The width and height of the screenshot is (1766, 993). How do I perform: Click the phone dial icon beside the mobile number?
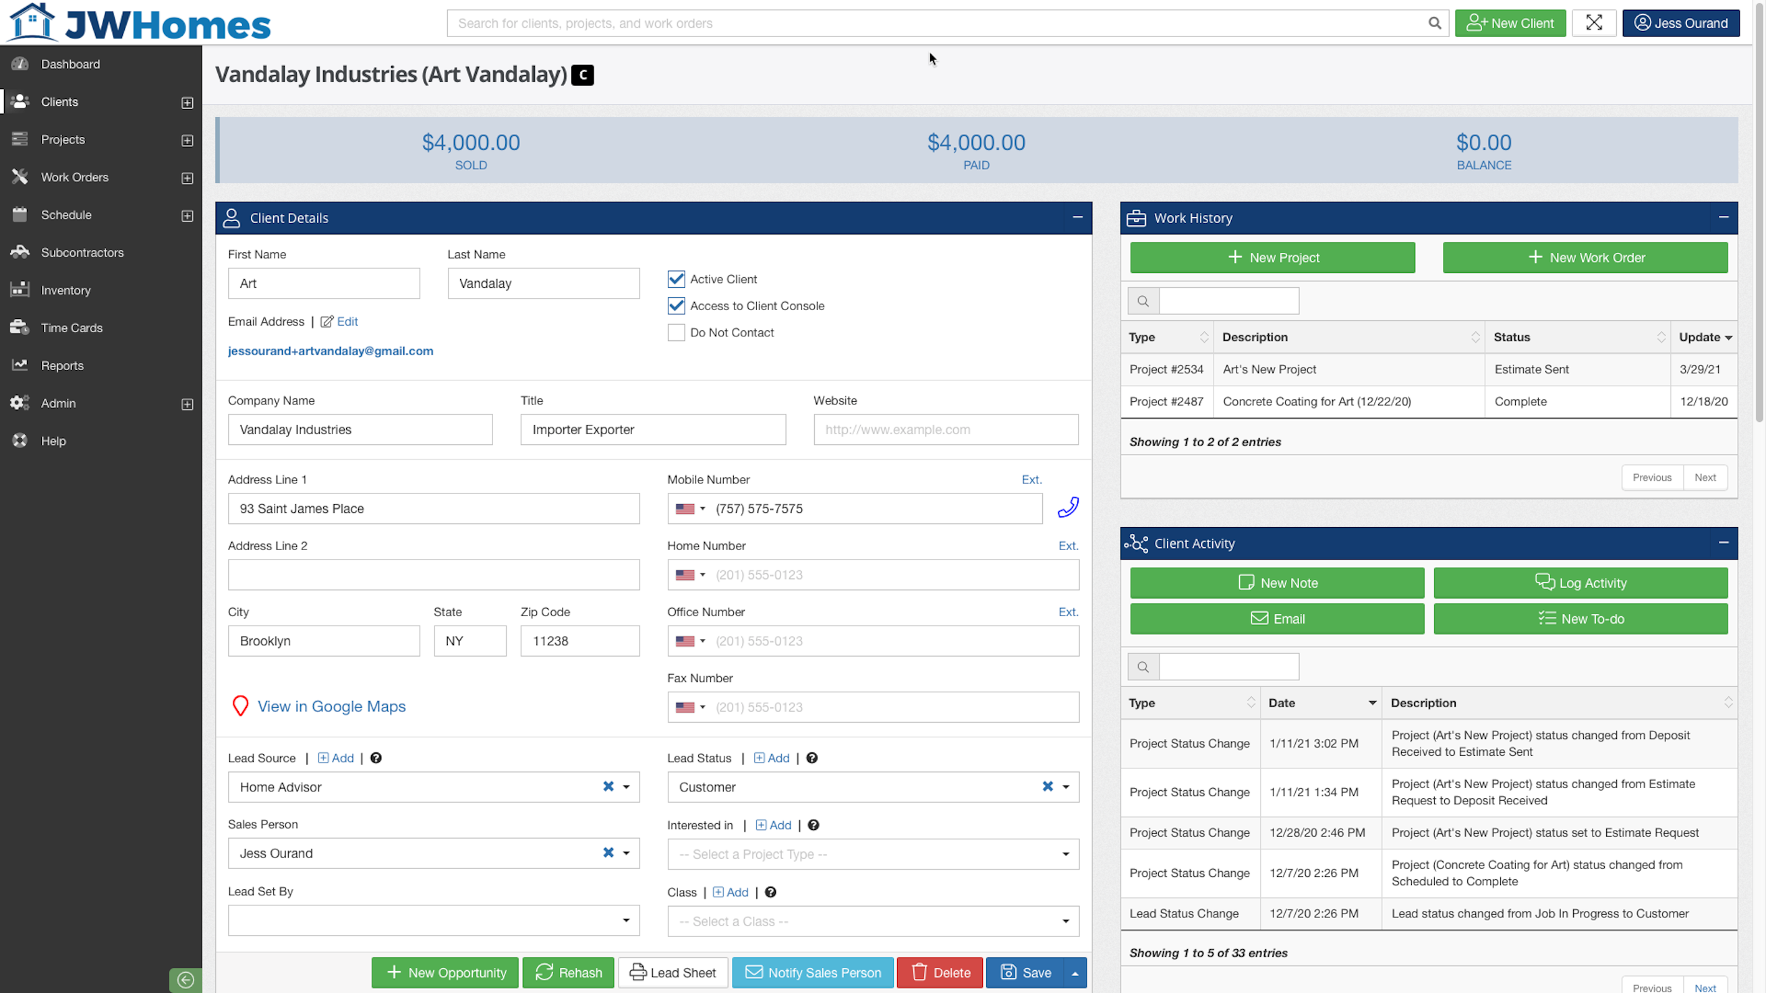point(1068,507)
